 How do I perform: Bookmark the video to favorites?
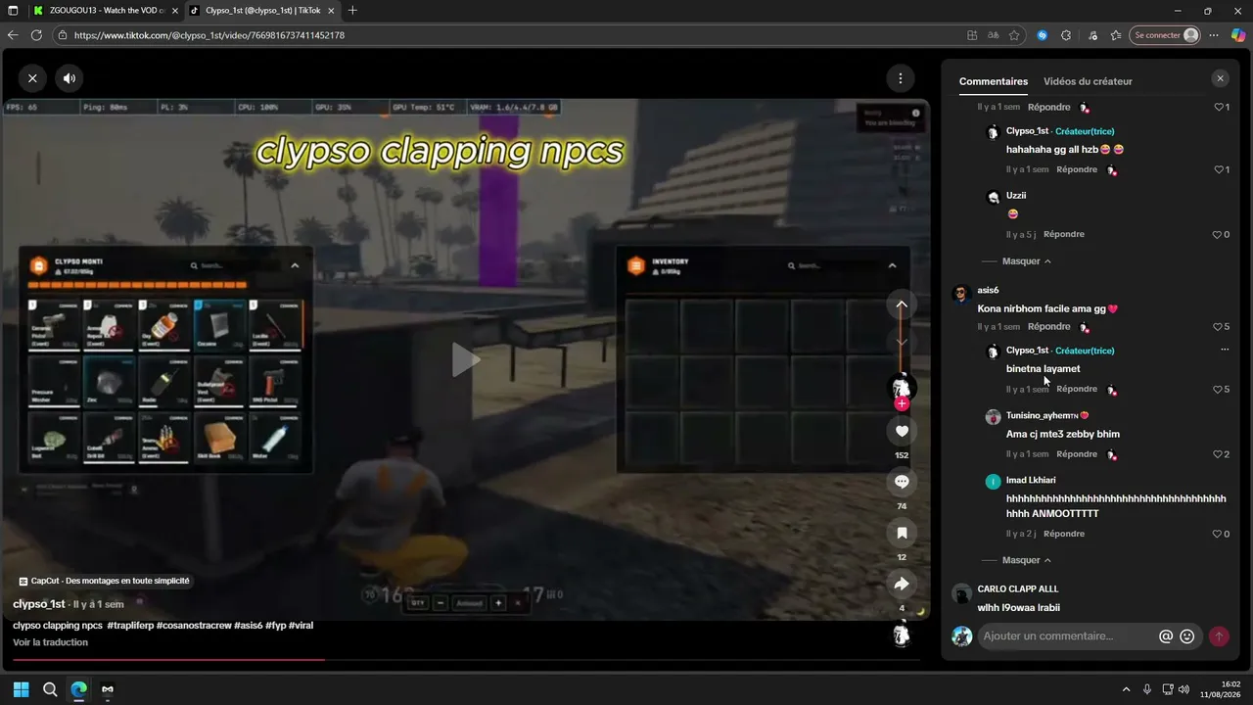coord(902,533)
